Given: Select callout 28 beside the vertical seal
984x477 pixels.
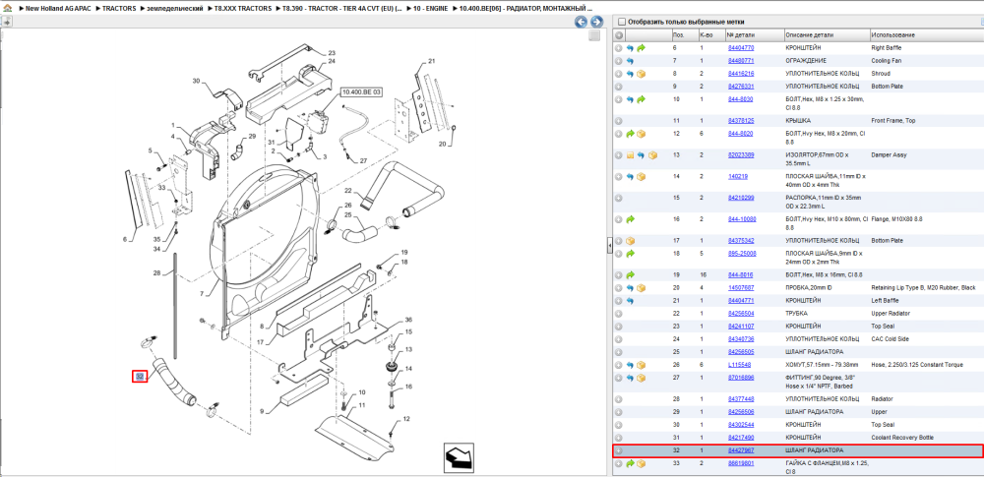Looking at the screenshot, I should click(x=157, y=273).
